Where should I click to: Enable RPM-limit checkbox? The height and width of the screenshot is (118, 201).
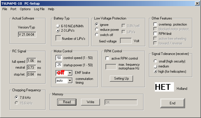pos(155,34)
